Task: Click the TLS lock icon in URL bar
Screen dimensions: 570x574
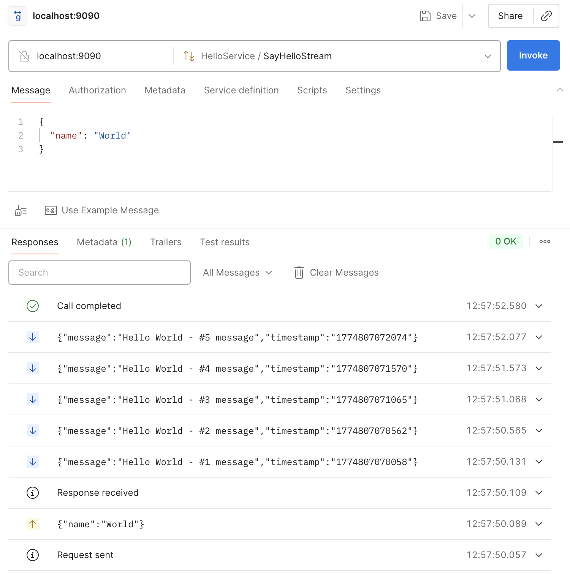Action: pos(24,56)
